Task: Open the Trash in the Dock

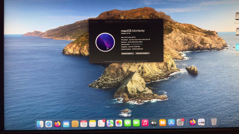Action: coord(214,122)
